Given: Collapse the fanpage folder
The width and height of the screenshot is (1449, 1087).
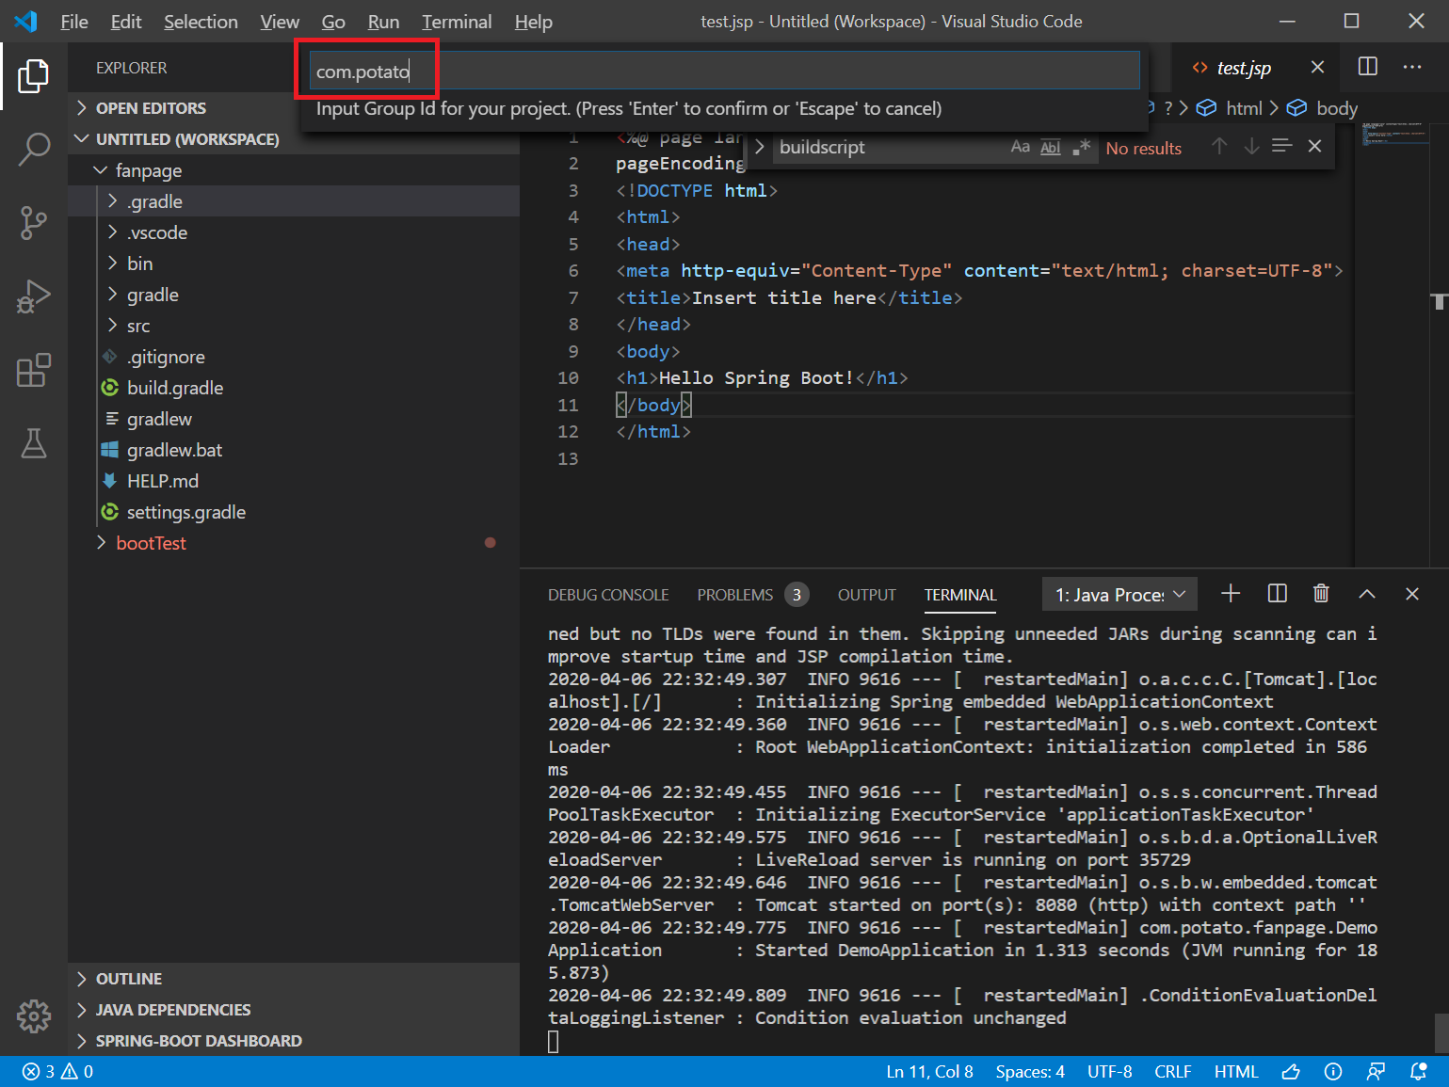Looking at the screenshot, I should [x=294, y=170].
